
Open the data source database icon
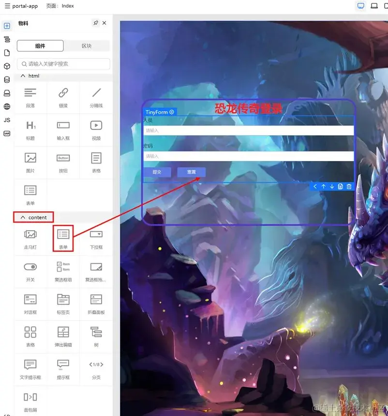tap(7, 80)
